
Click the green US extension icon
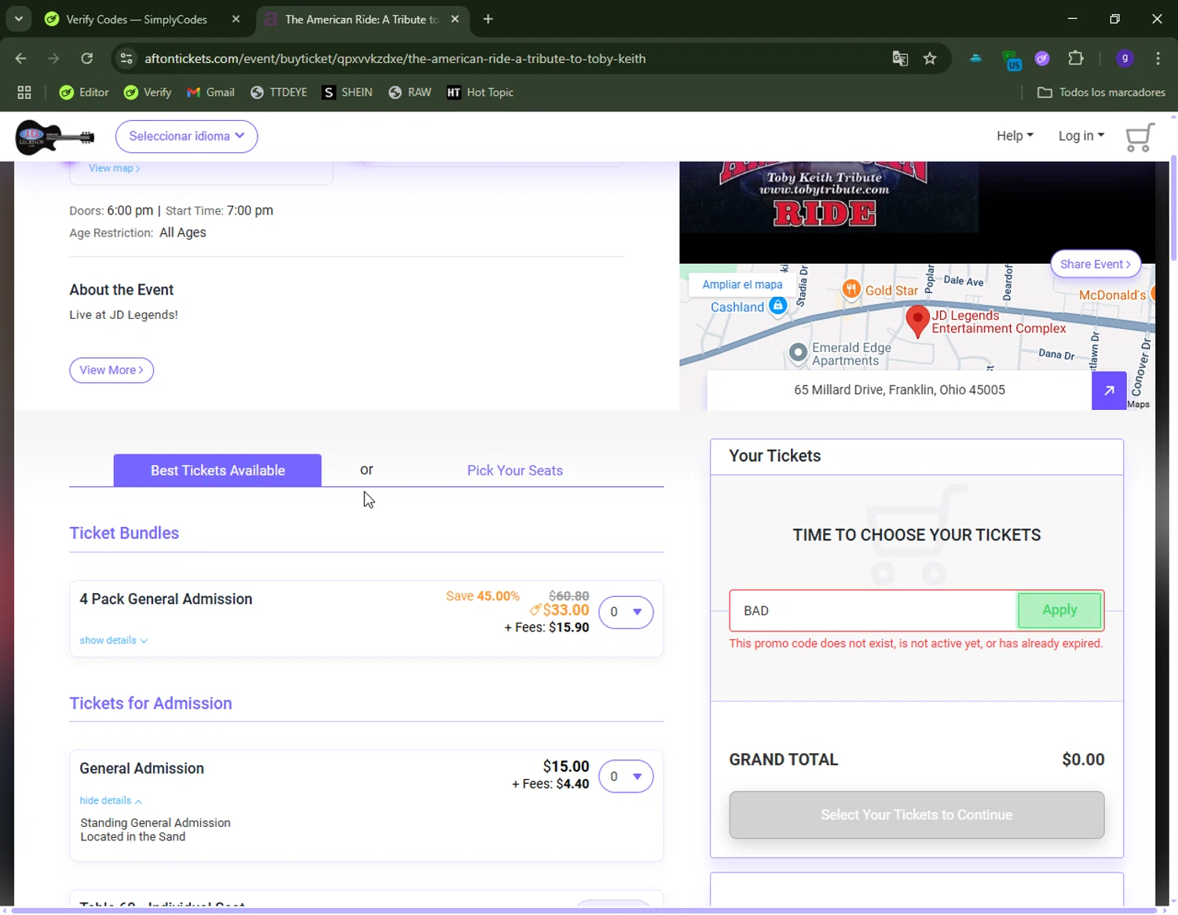point(1012,60)
